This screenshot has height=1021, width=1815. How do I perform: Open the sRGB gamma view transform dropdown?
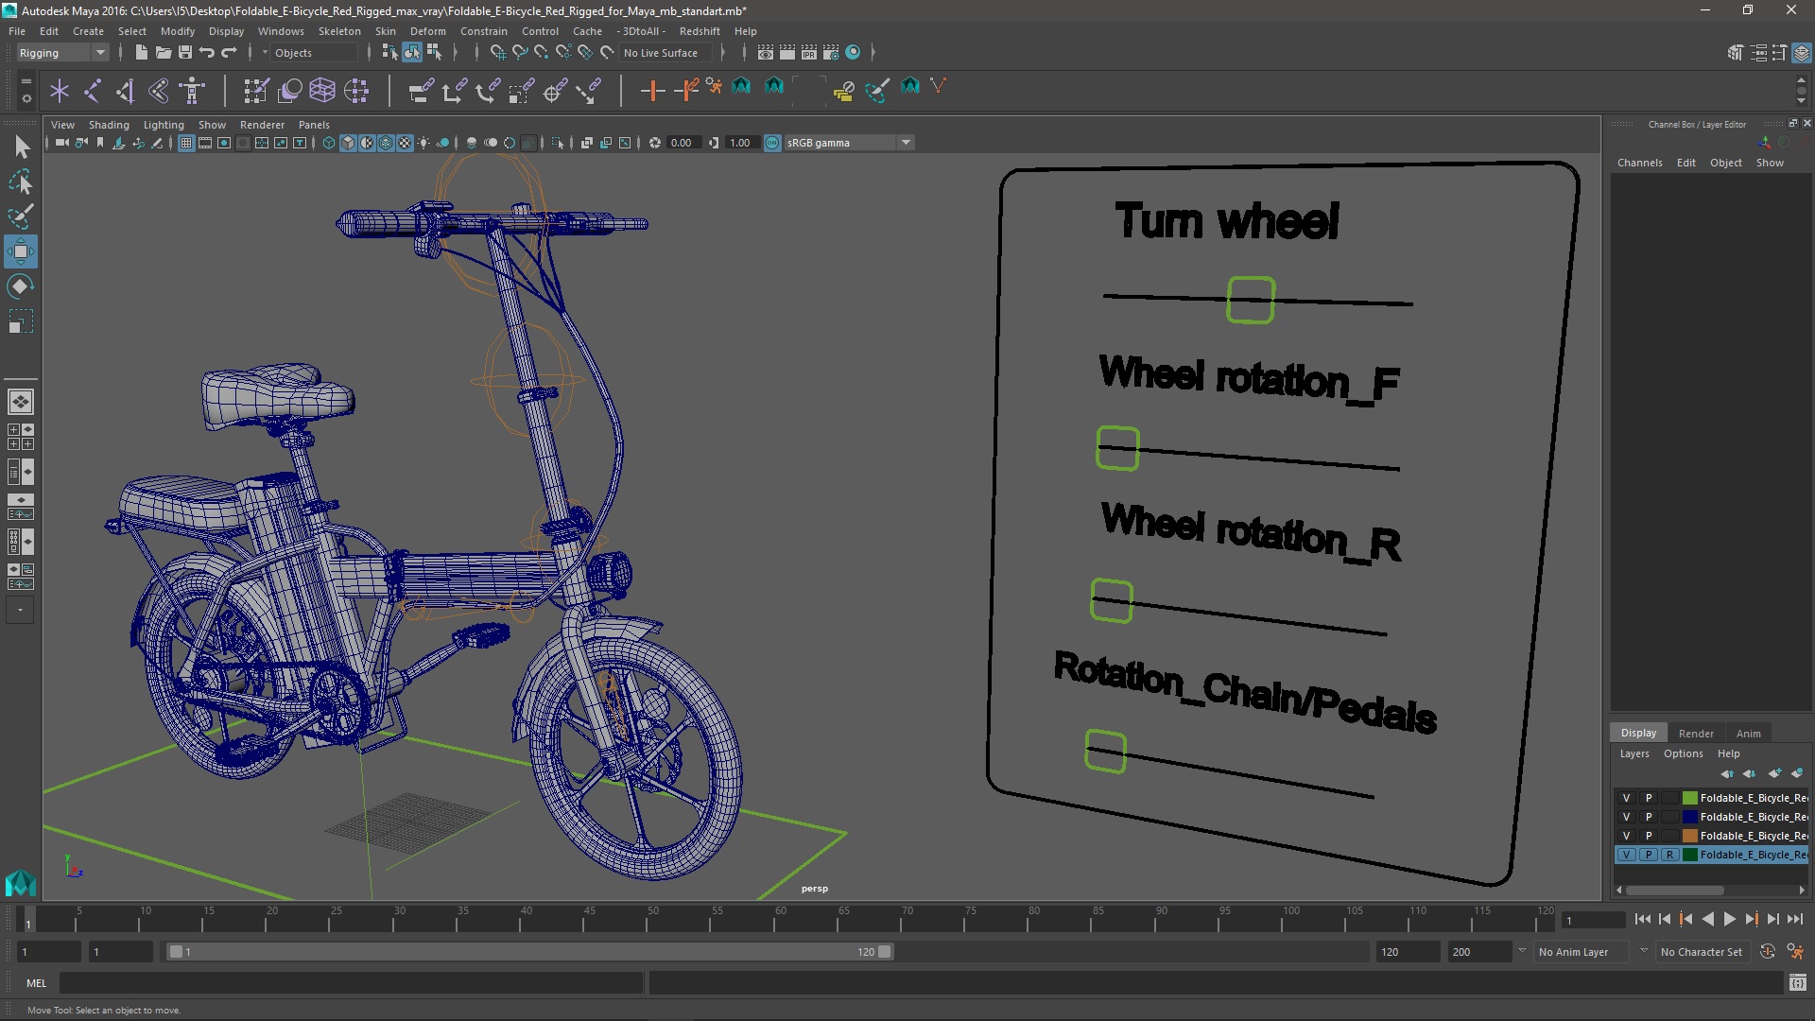pos(849,143)
